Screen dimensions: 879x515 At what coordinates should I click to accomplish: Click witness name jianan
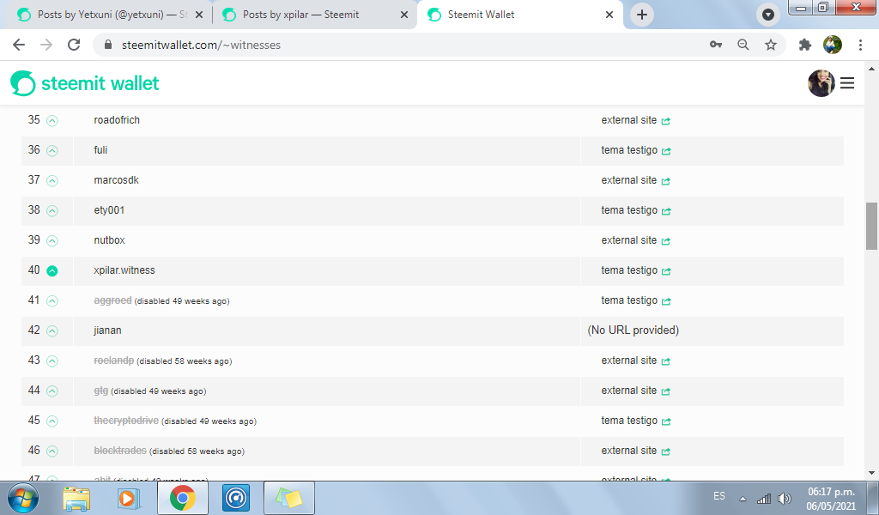tap(107, 330)
